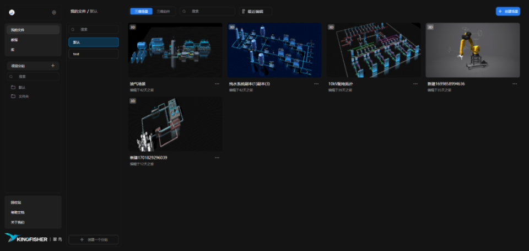Click the 创建场景 button
Screen dimensions: 529x251
[x=508, y=11]
